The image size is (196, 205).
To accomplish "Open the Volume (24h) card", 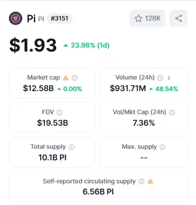I will coord(144,83).
